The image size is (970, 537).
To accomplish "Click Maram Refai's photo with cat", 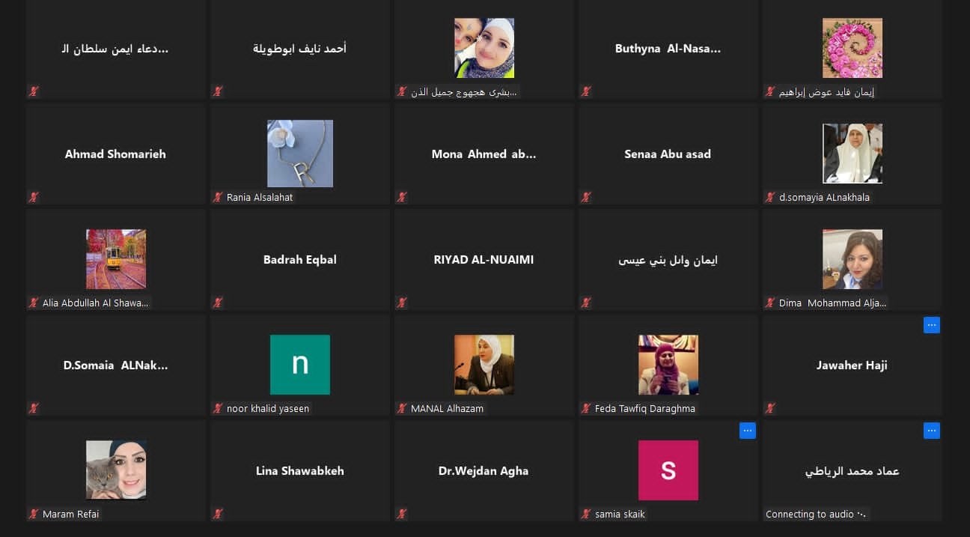I will point(116,470).
